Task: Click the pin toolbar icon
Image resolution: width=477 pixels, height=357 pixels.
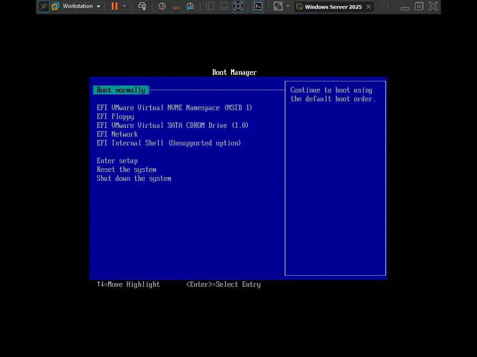Action: point(44,6)
